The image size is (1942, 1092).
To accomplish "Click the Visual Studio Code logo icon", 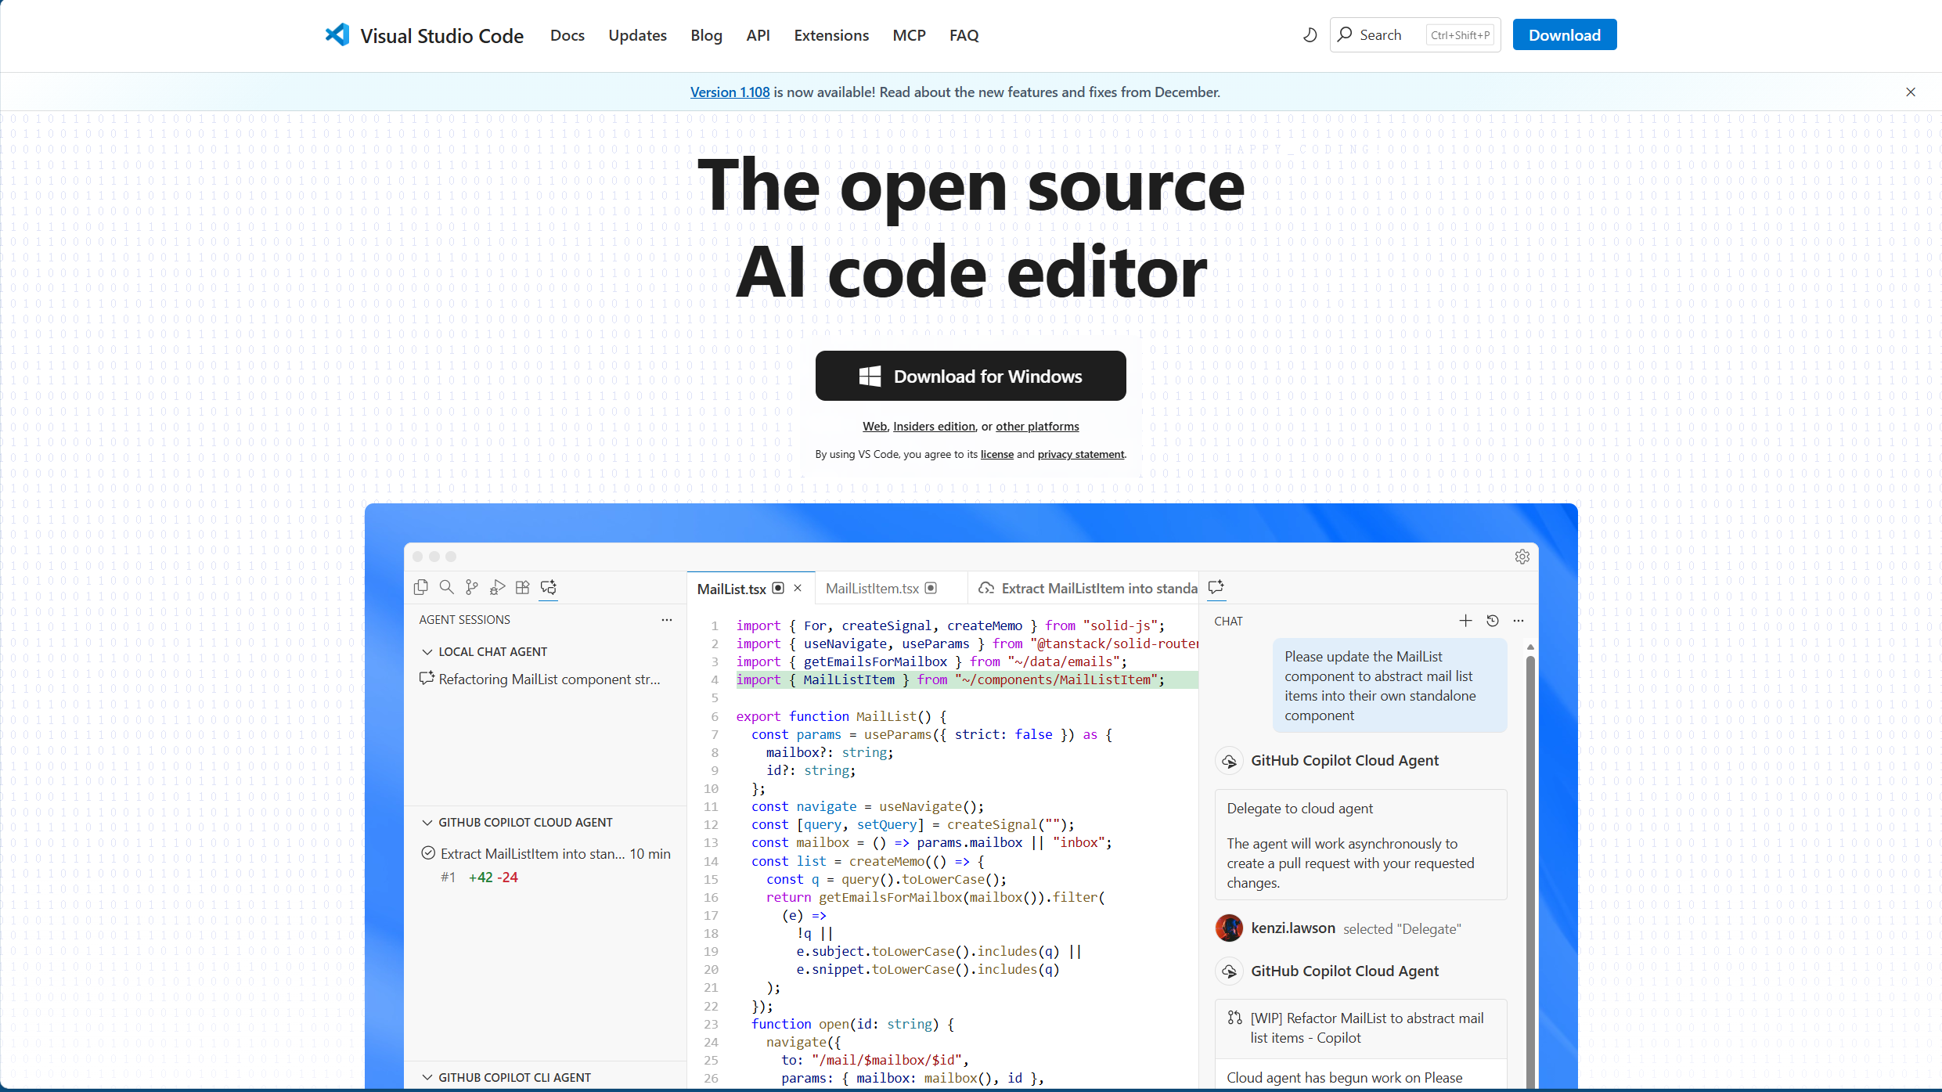I will tap(337, 34).
